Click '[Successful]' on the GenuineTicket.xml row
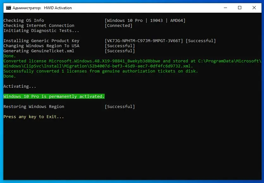Viewport: 264px width, 183px height. click(120, 51)
